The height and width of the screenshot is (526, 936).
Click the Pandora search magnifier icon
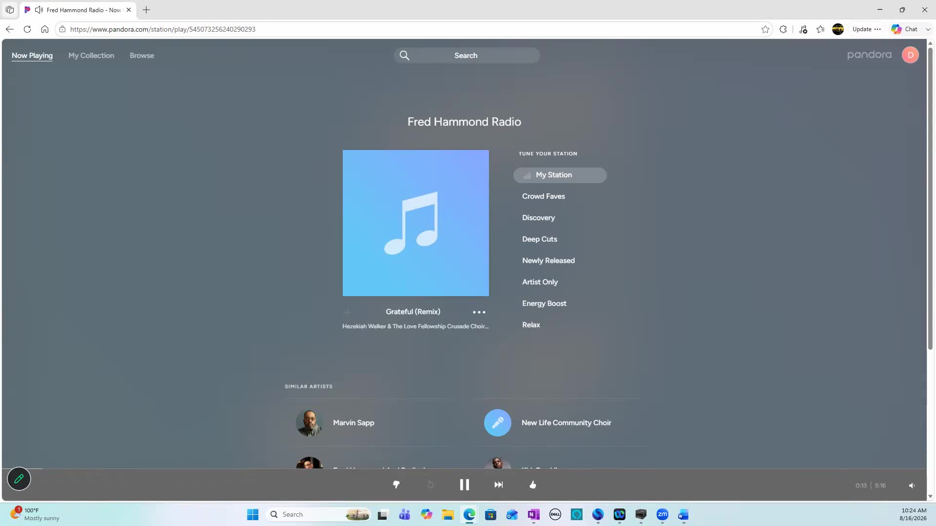(404, 56)
